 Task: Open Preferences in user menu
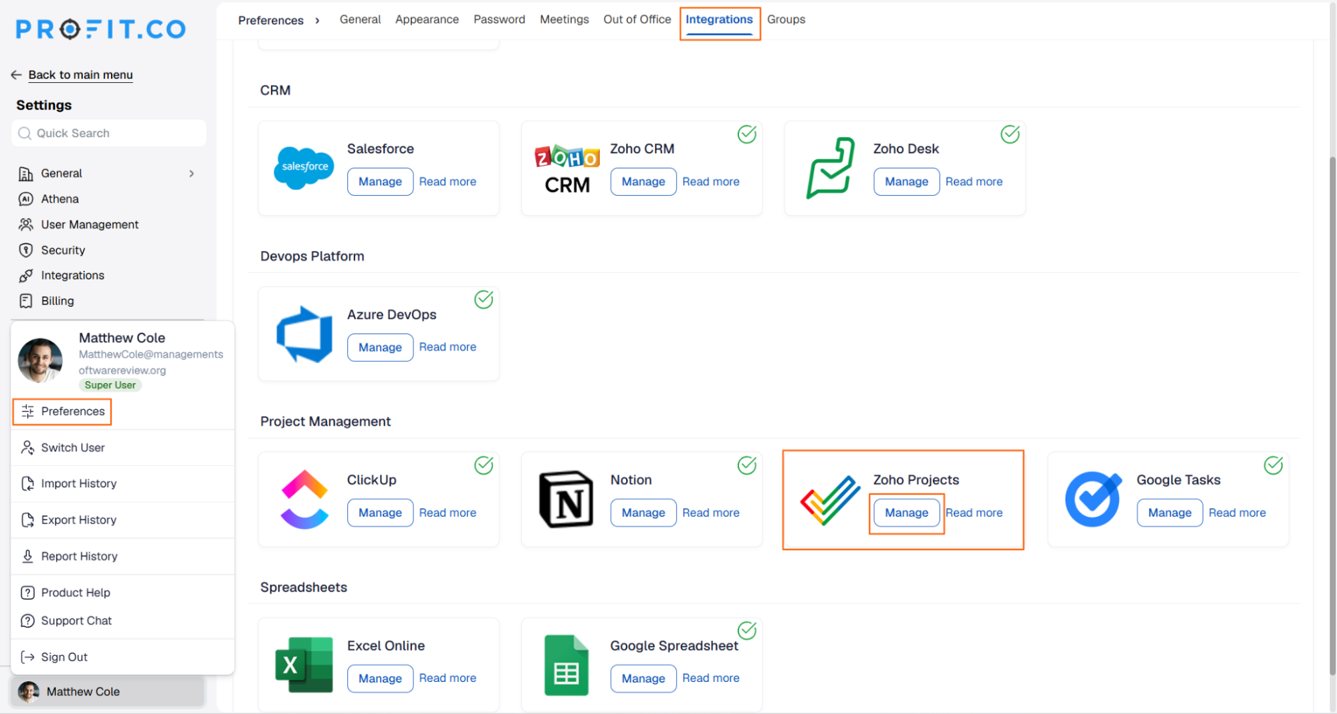point(62,411)
